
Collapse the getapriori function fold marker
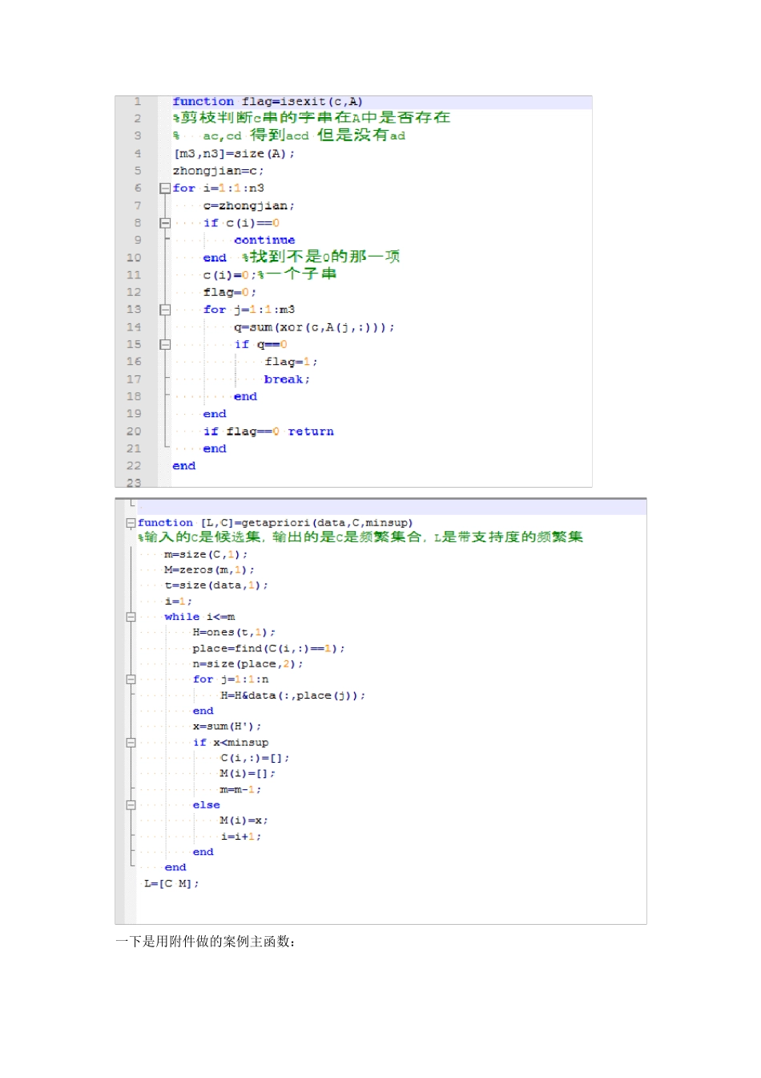click(131, 523)
